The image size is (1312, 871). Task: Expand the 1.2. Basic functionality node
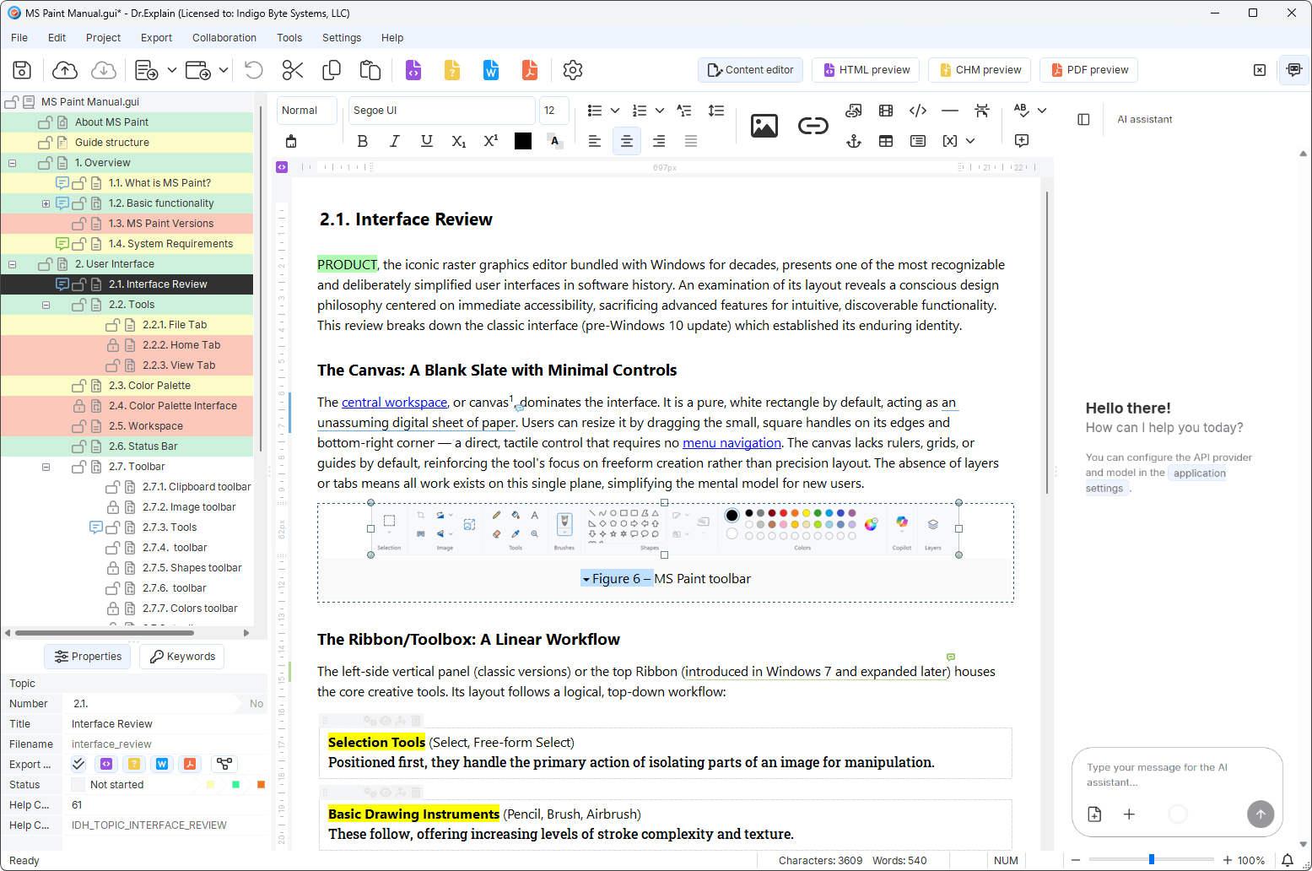pyautogui.click(x=46, y=203)
